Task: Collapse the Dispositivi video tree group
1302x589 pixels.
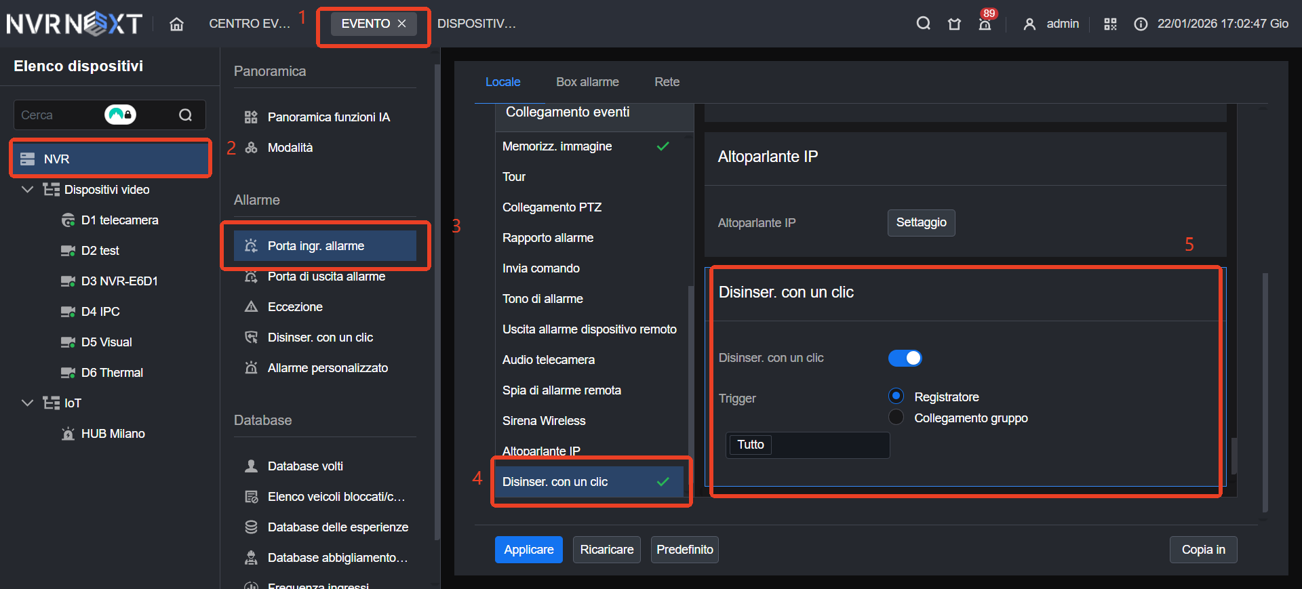Action: [x=27, y=189]
